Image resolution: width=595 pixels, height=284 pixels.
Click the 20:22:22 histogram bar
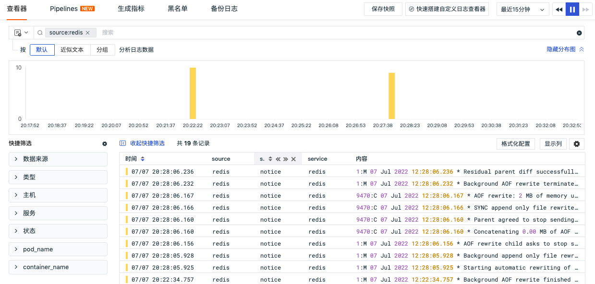coord(193,93)
